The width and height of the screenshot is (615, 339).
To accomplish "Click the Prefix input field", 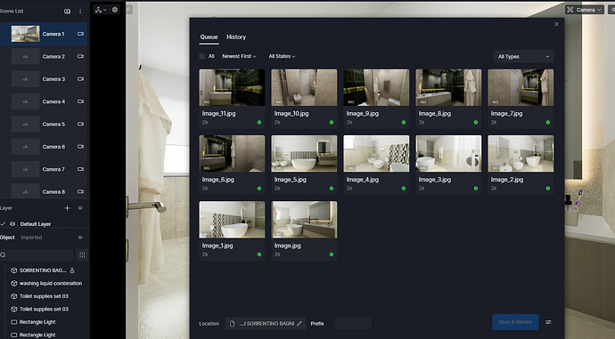I will tap(353, 324).
